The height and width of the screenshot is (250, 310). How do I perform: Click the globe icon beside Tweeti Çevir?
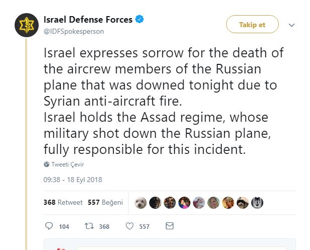click(47, 164)
